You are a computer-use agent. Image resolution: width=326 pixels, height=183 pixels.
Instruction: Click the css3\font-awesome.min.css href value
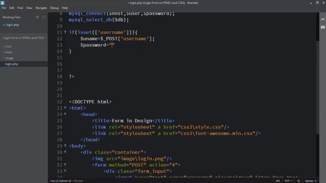216,133
